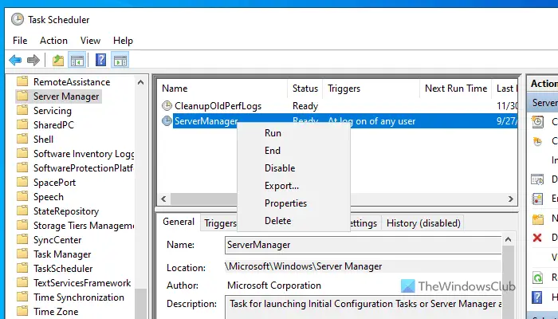558x319 pixels.
Task: Open the Help menu
Action: (x=123, y=41)
